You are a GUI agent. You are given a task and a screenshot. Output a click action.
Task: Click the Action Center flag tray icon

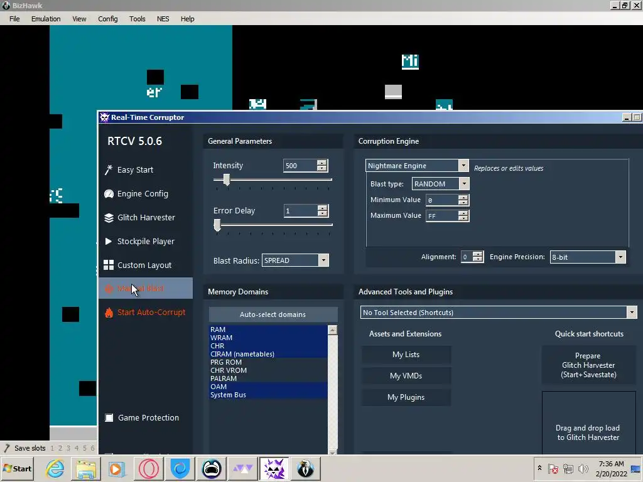click(x=553, y=468)
